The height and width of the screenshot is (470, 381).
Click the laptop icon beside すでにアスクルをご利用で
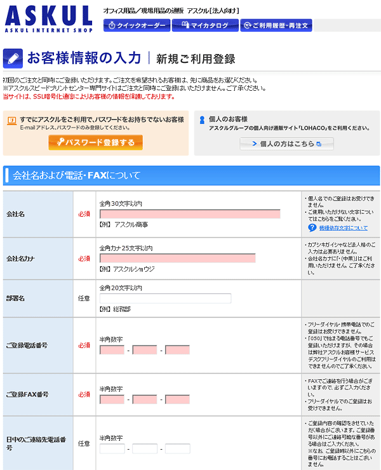click(x=11, y=121)
